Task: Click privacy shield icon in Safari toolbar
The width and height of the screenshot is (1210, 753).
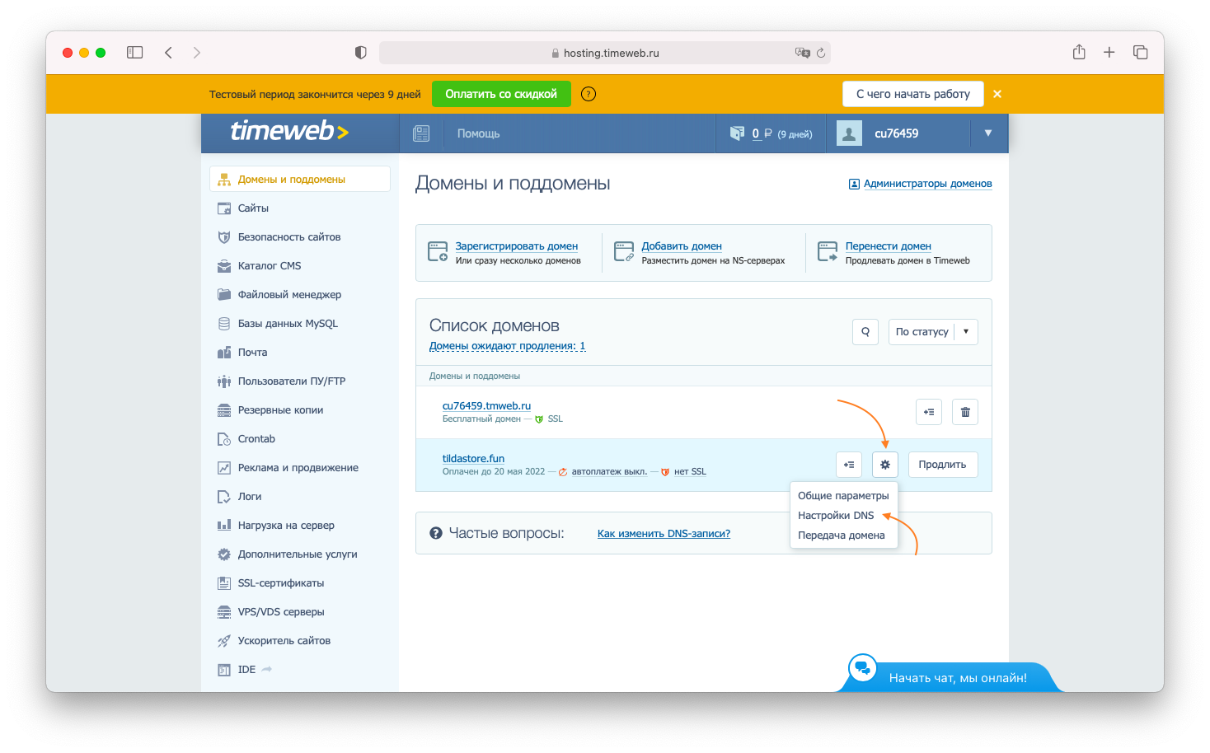Action: (x=360, y=53)
